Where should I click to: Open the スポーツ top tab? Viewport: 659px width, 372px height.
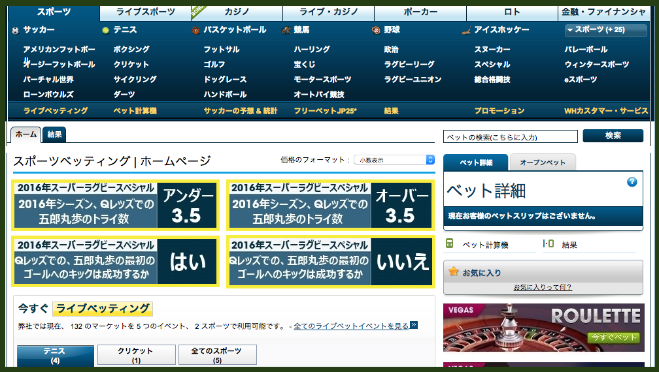point(54,12)
